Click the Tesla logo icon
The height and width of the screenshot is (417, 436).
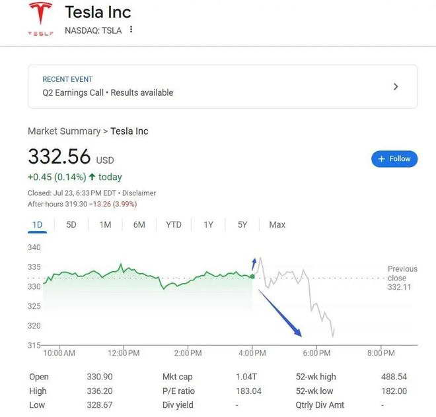(x=40, y=18)
